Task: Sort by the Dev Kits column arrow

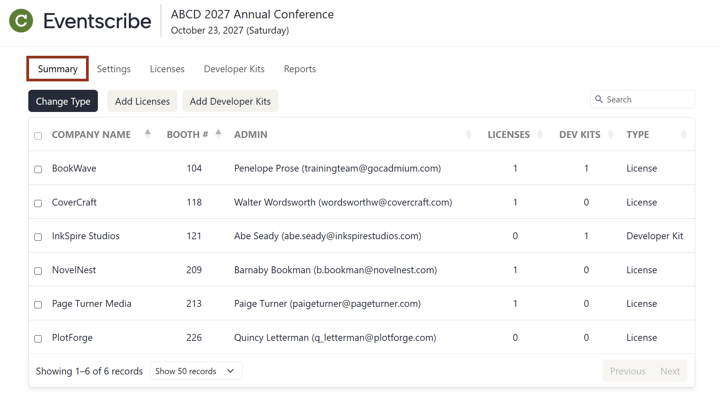Action: [x=611, y=134]
